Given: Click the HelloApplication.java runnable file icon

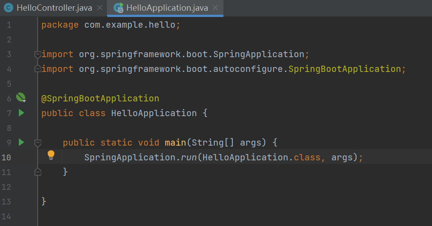Looking at the screenshot, I should 119,8.
